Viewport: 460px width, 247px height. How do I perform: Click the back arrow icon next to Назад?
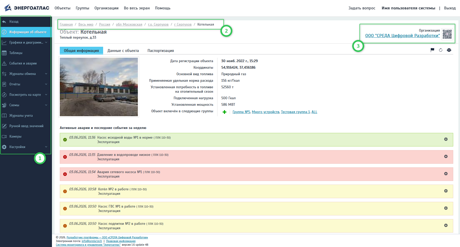point(4,22)
